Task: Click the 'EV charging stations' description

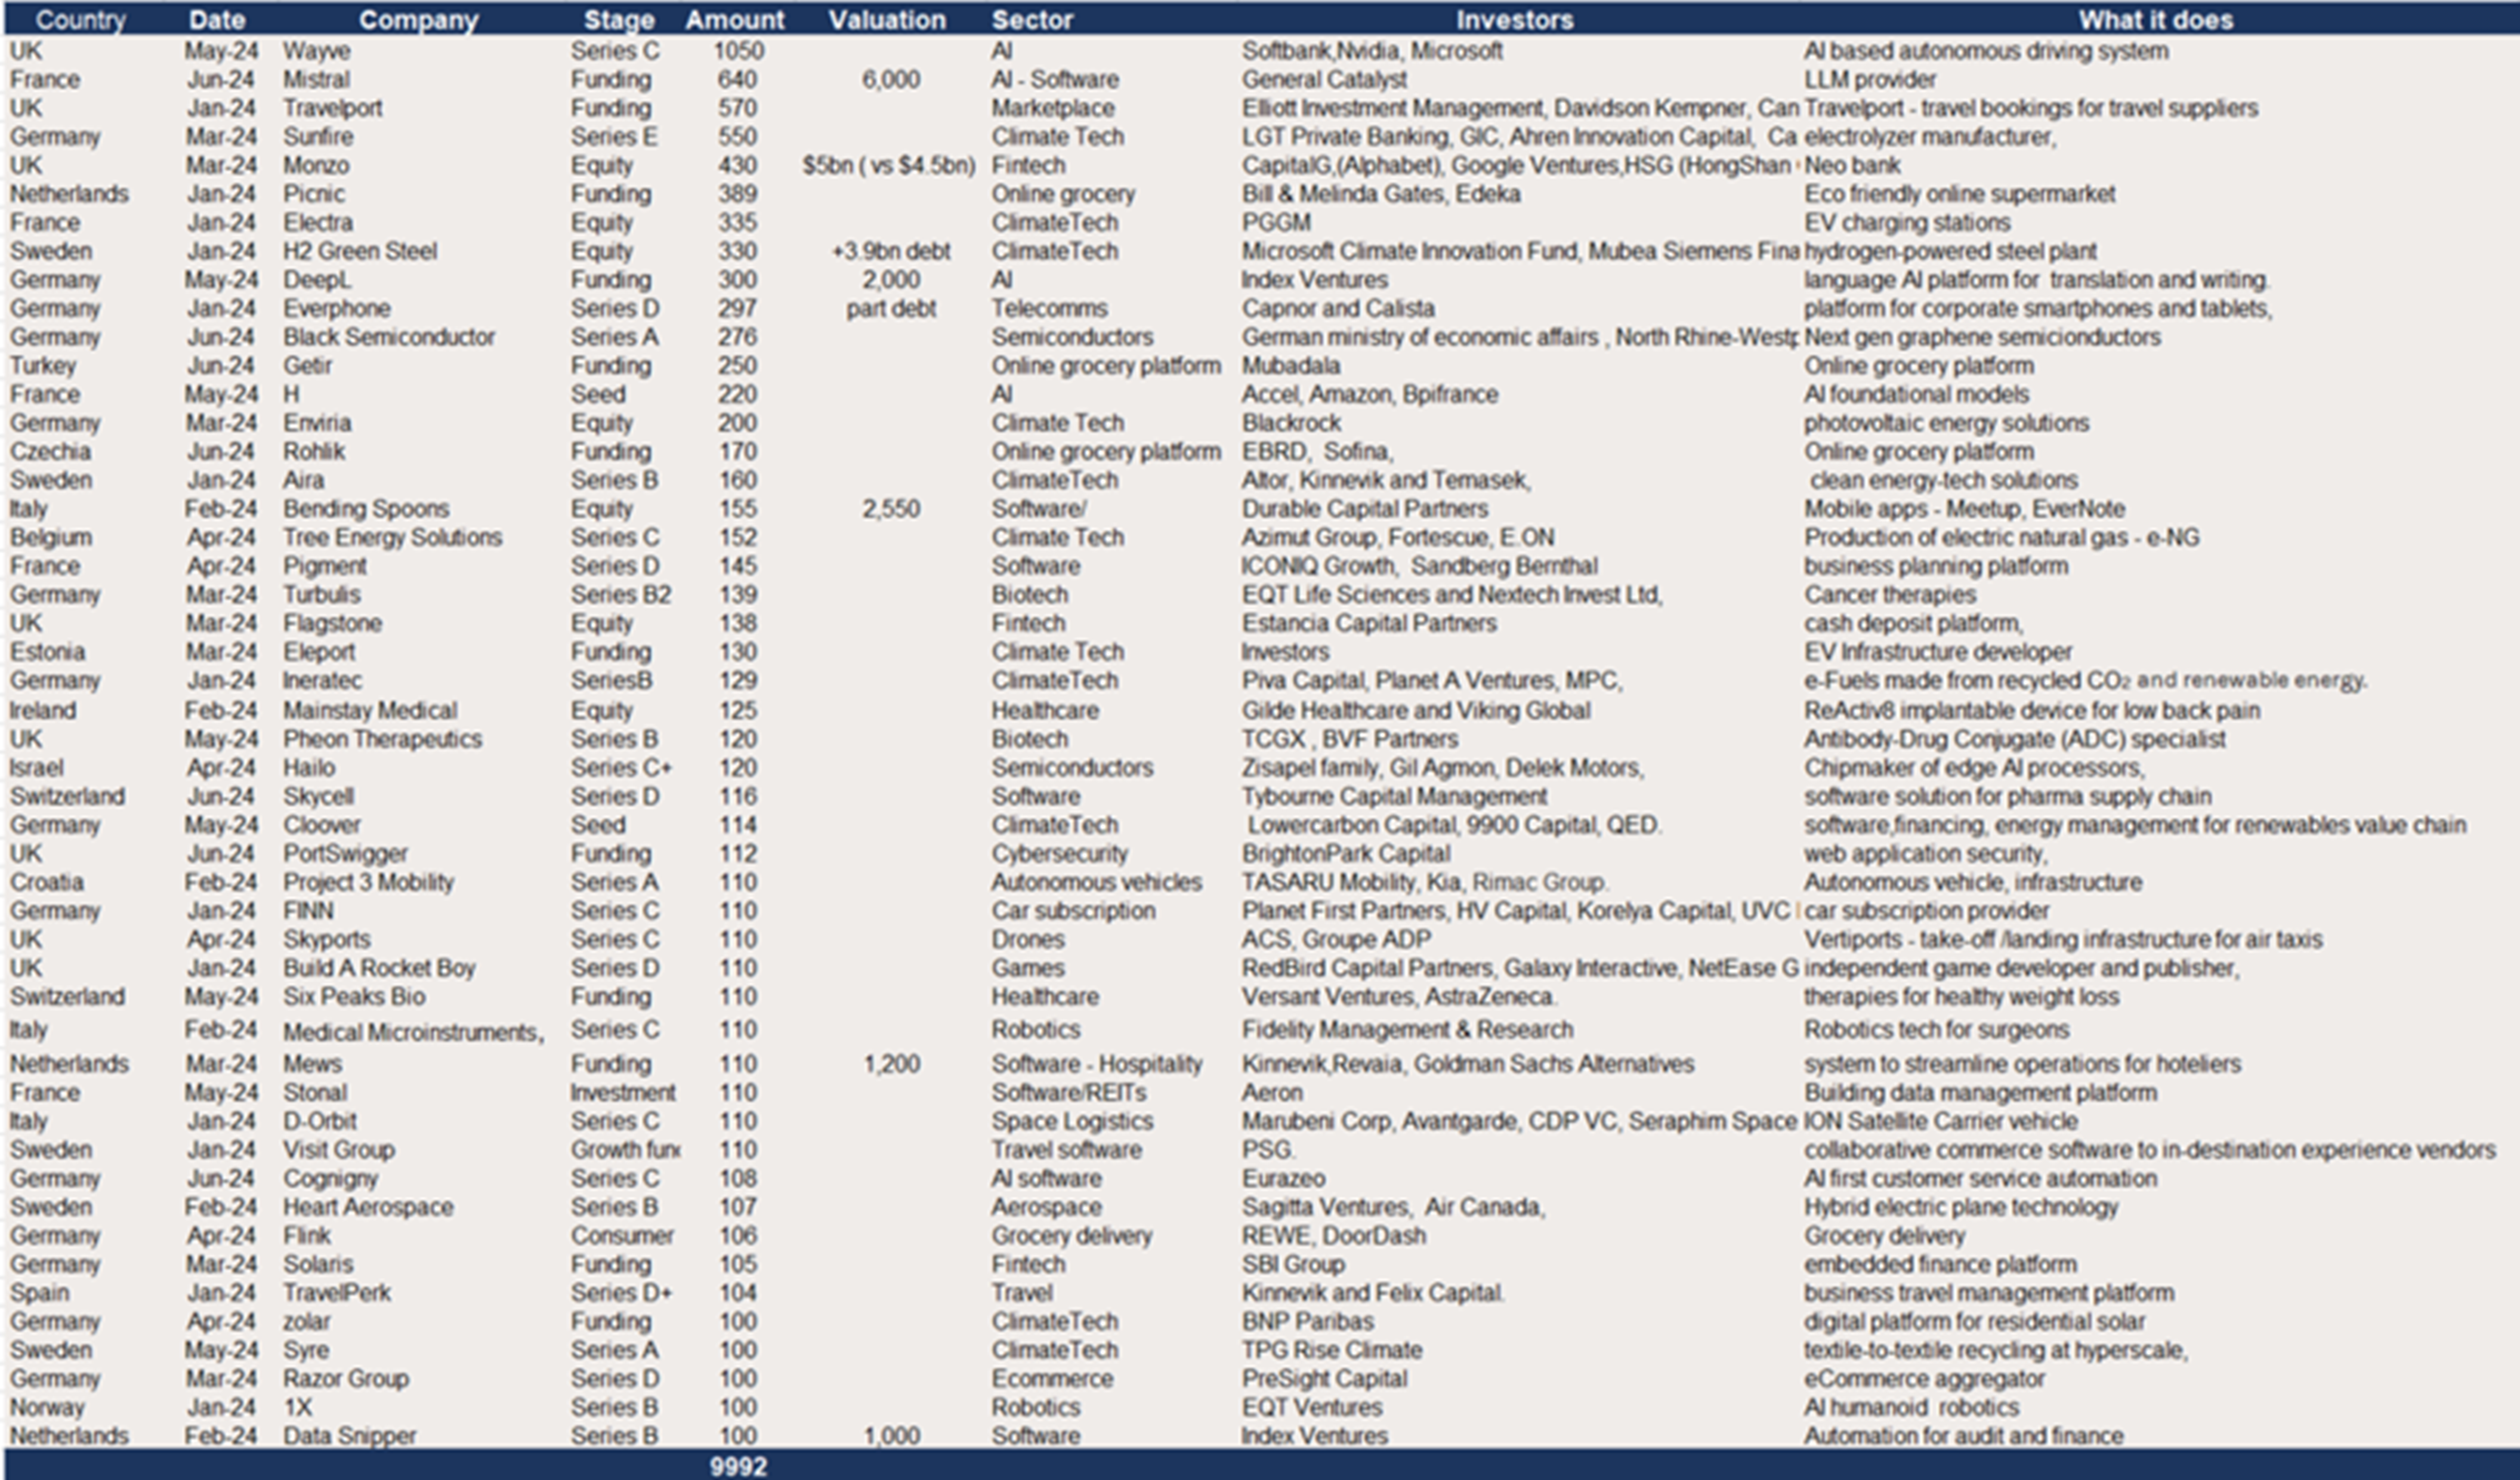Action: (x=1907, y=222)
